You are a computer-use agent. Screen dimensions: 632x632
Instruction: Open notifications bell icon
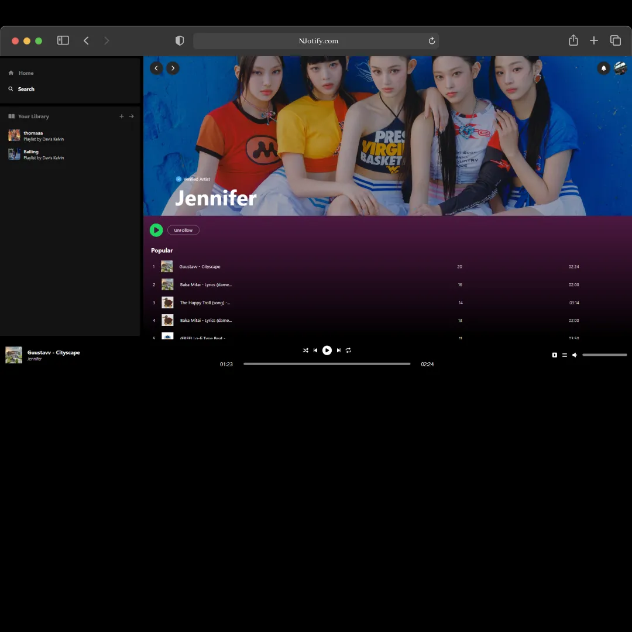(x=603, y=68)
